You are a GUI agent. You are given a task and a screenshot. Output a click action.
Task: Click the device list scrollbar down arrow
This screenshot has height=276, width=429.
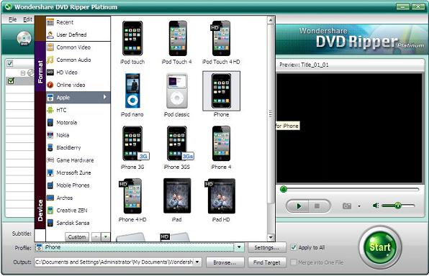click(x=271, y=237)
